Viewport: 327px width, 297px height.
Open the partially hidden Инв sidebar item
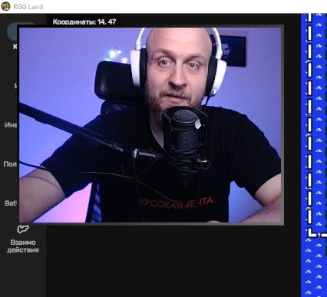point(11,125)
